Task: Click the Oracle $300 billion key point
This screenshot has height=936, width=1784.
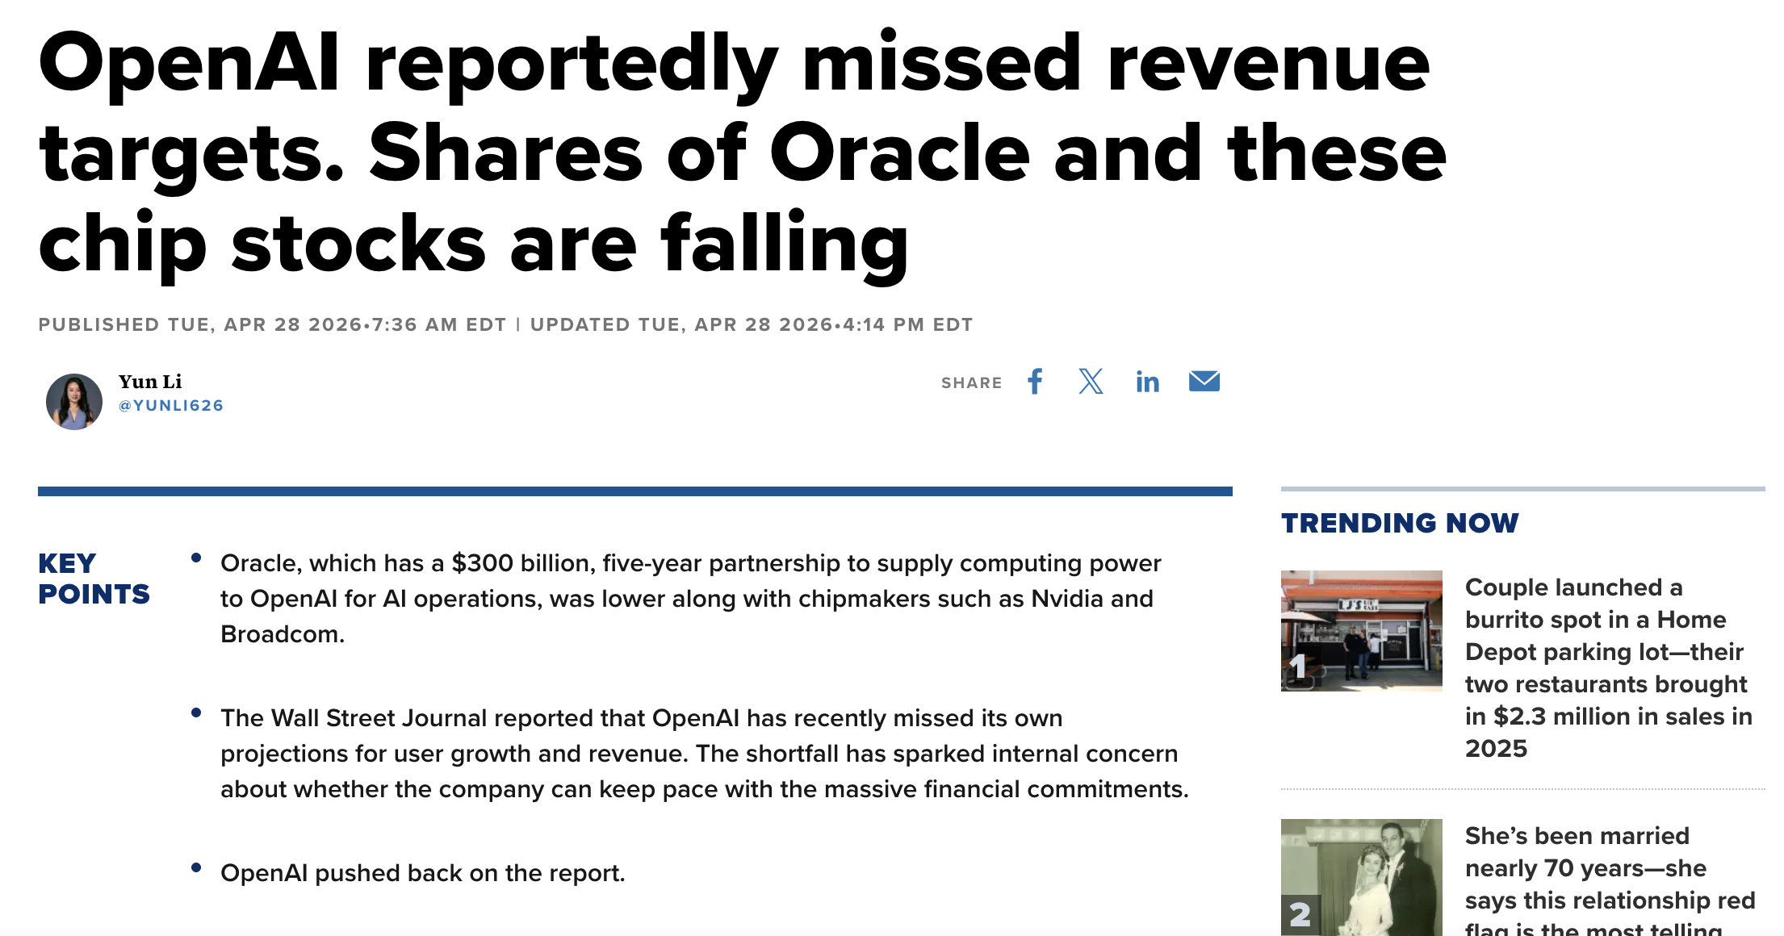Action: point(690,599)
